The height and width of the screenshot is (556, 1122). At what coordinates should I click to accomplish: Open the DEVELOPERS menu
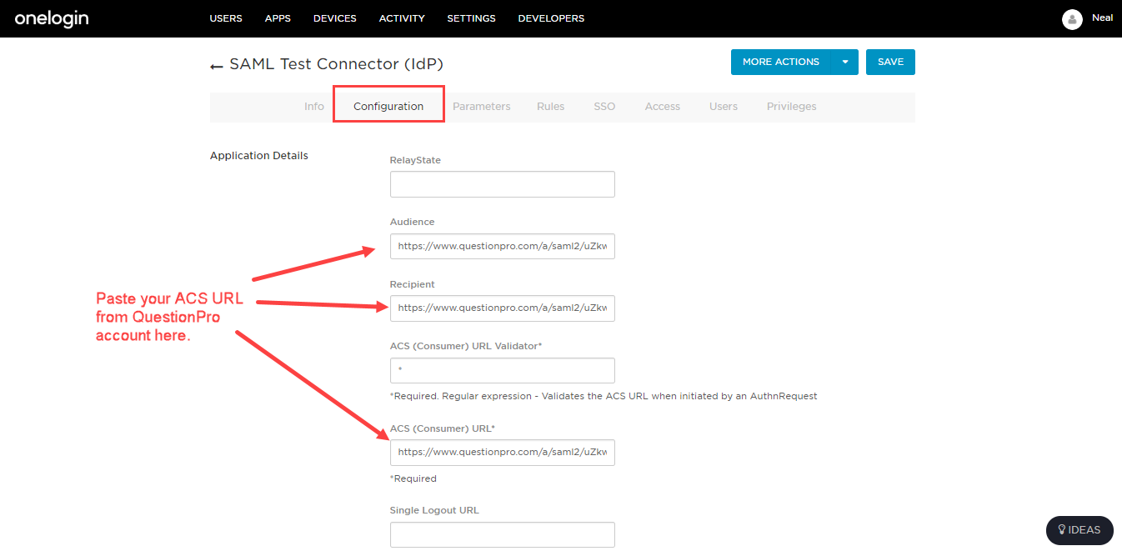click(551, 18)
